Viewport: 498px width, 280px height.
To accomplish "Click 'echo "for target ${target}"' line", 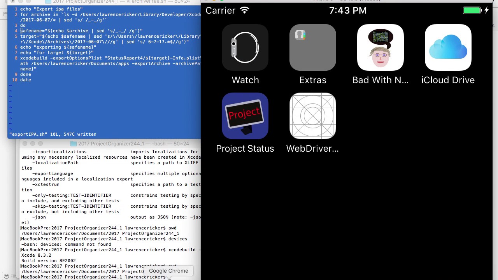I will [57, 52].
